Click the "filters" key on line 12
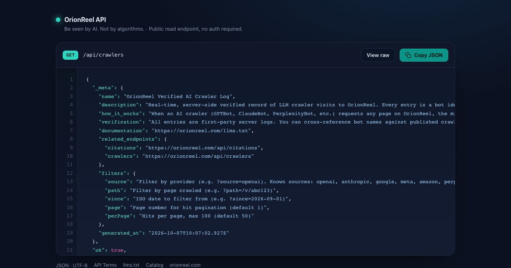 click(113, 173)
